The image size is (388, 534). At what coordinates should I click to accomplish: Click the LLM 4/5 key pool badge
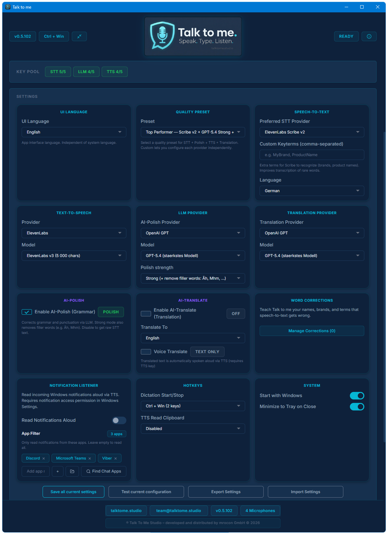coord(86,72)
